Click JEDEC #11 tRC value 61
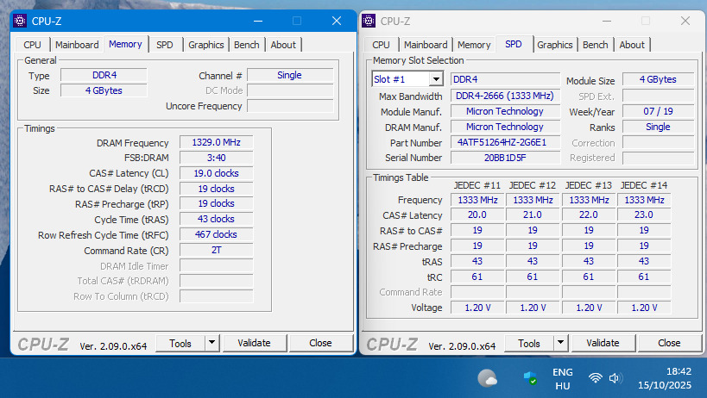 [477, 277]
